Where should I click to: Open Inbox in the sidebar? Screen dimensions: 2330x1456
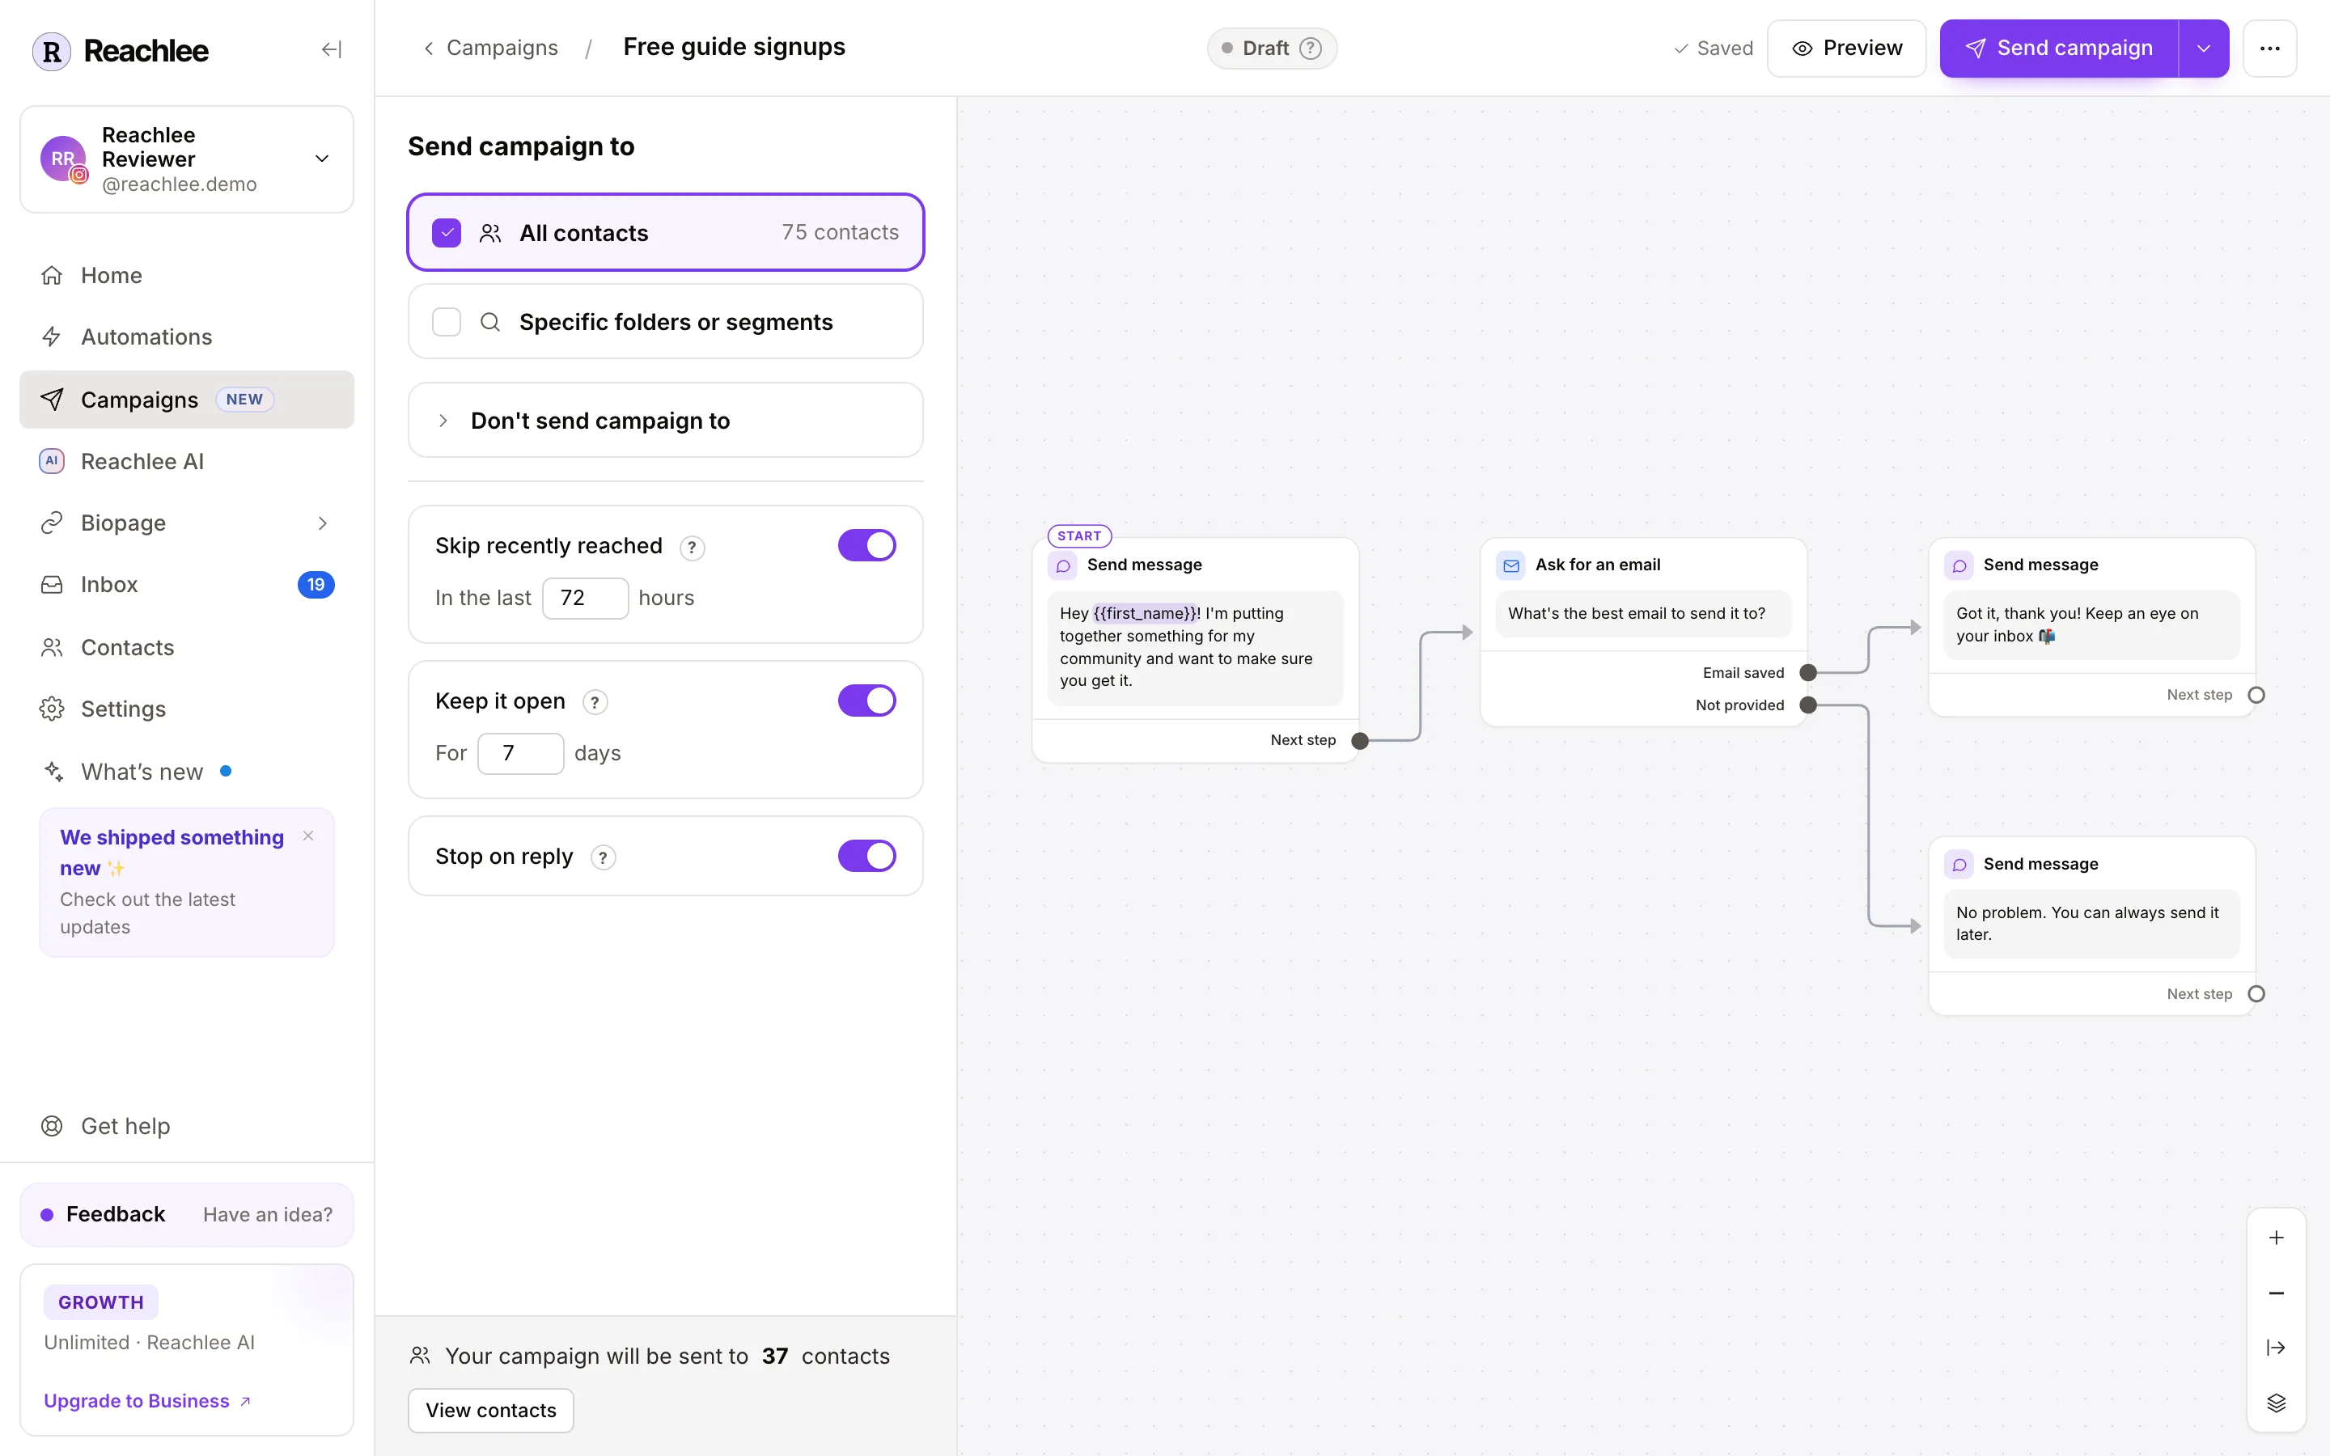click(187, 585)
